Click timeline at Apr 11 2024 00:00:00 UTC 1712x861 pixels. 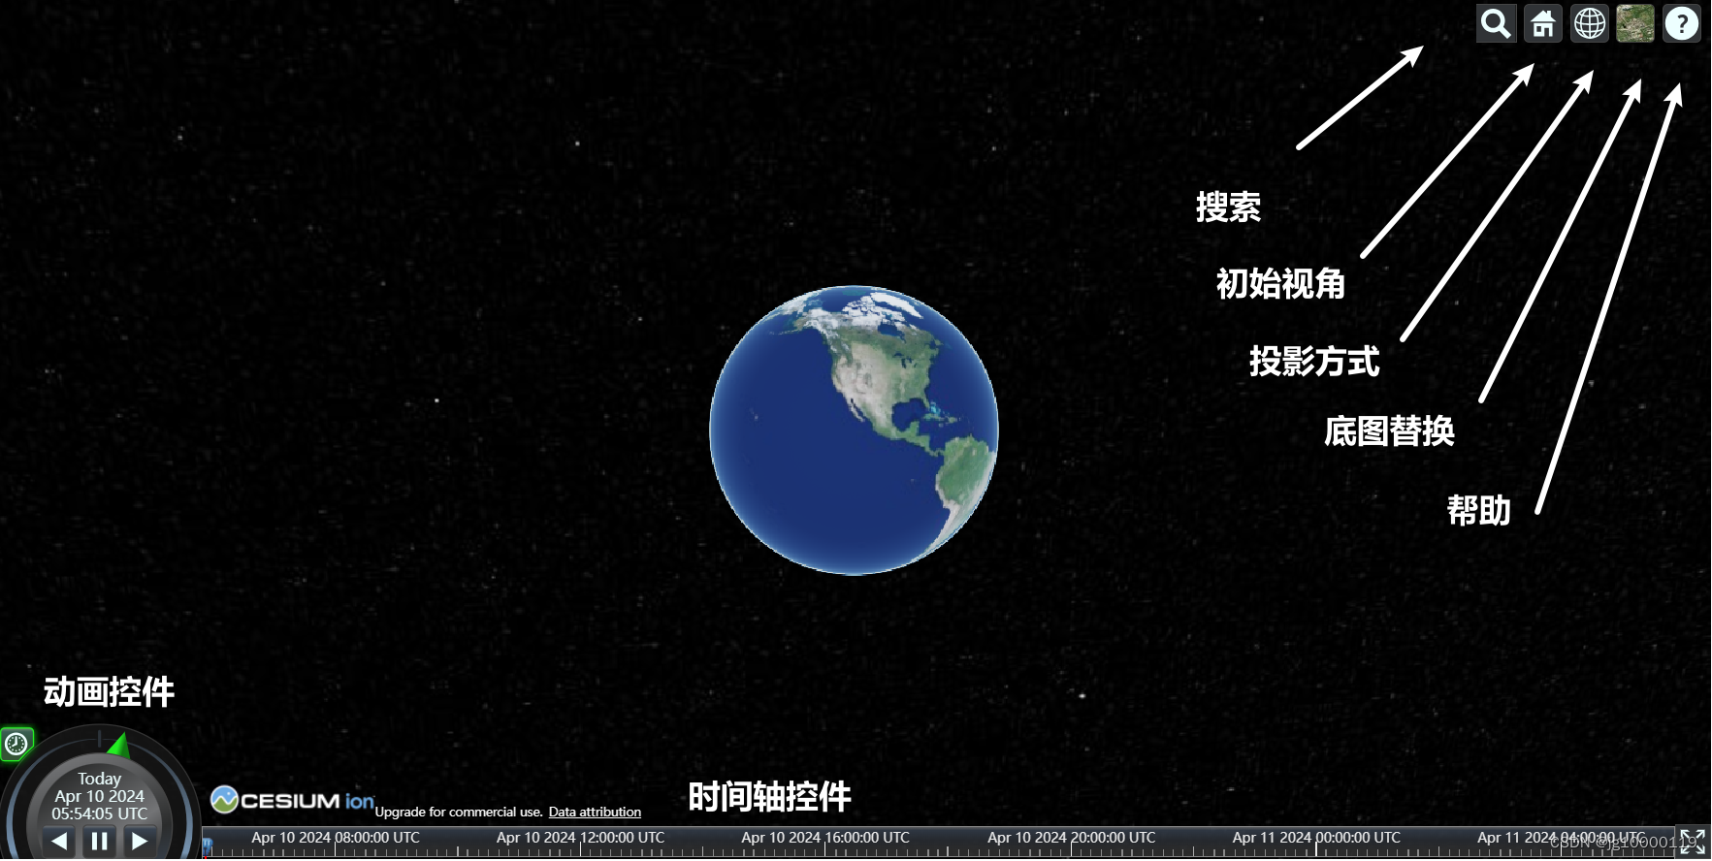pos(1316,838)
